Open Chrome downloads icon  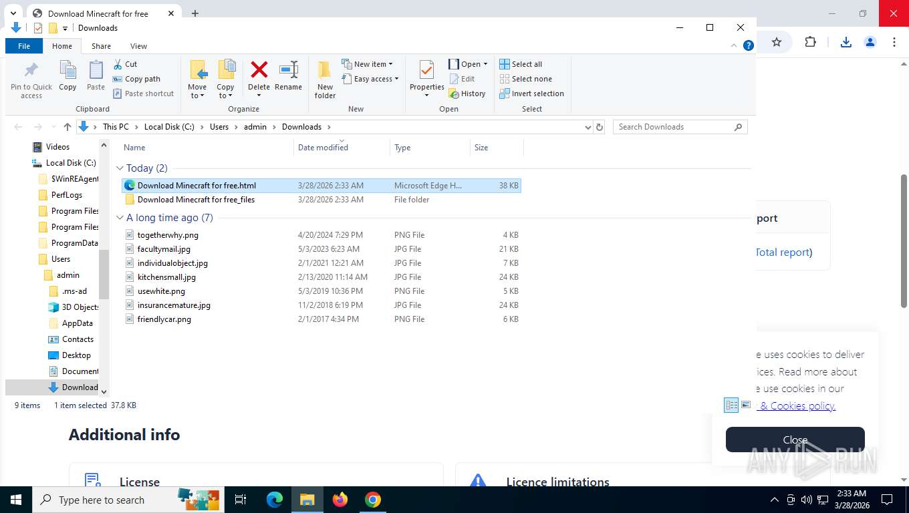click(x=846, y=42)
